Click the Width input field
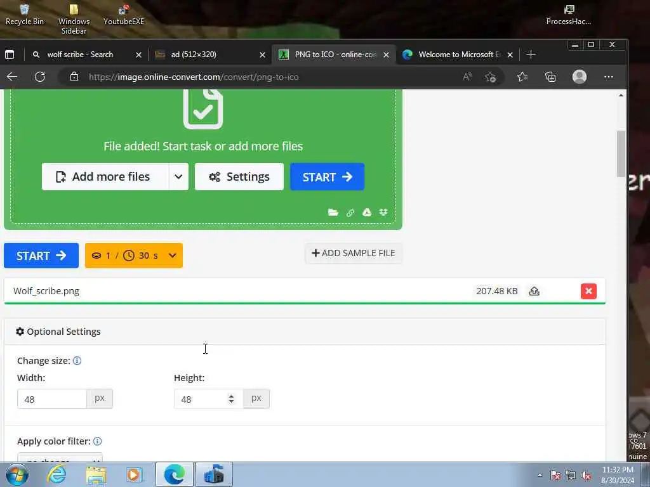650x487 pixels. point(52,399)
